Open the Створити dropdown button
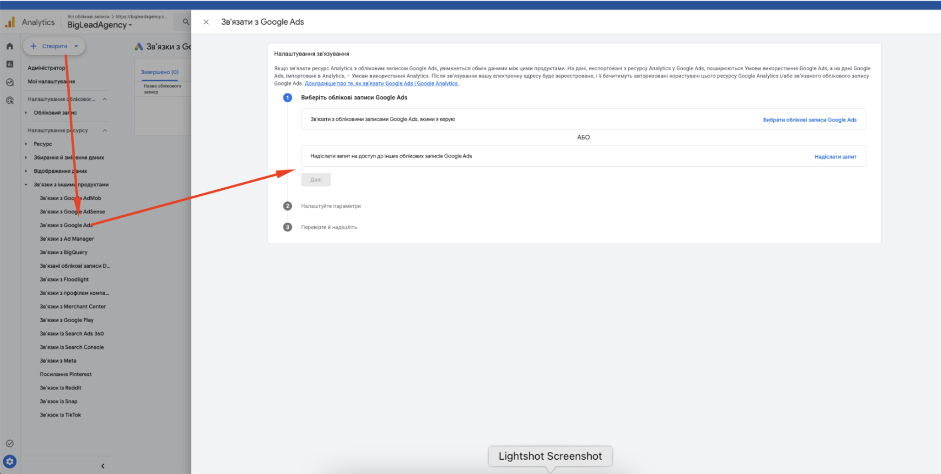 (54, 46)
